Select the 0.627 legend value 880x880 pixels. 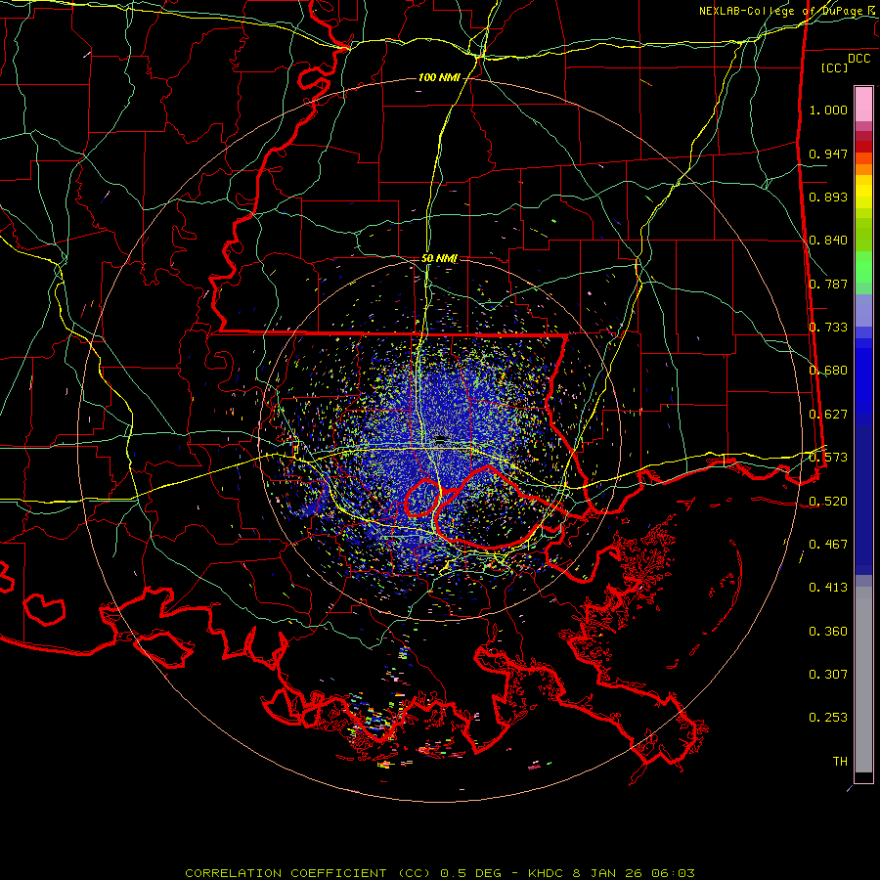tap(828, 415)
